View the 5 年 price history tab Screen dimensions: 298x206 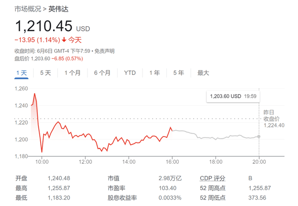[x=178, y=72]
